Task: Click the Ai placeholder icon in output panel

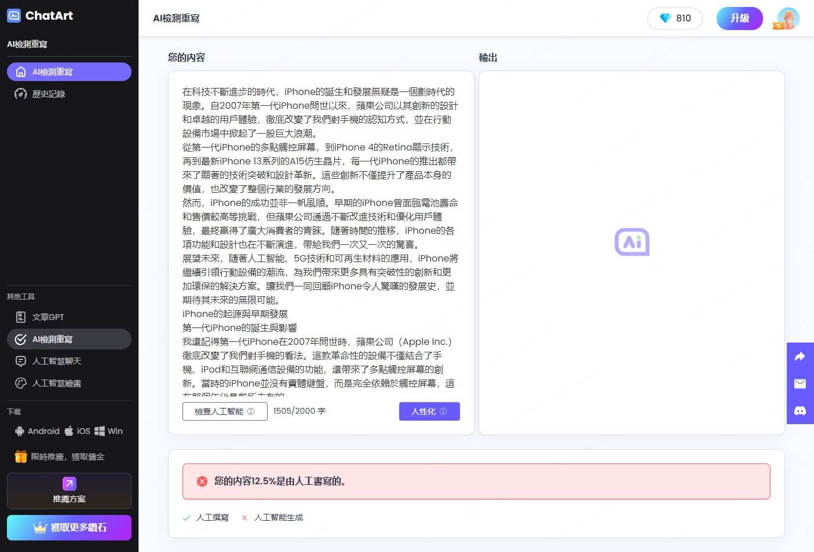Action: [632, 242]
